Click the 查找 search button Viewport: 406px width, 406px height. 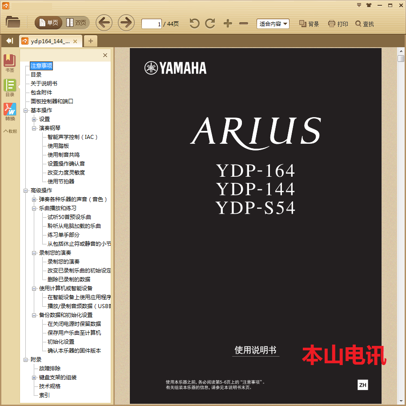pos(364,24)
